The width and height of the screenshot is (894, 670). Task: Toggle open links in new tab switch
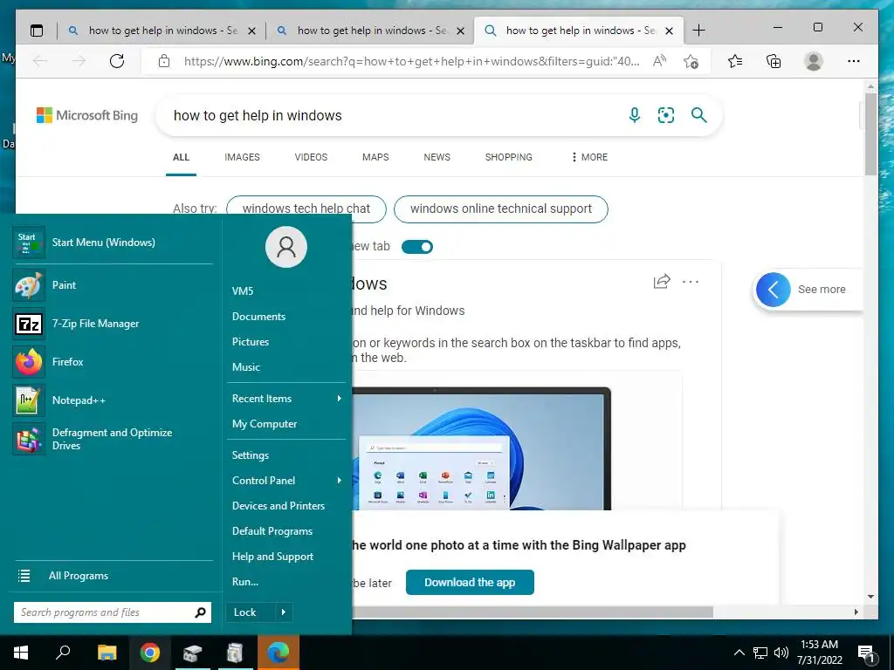coord(417,247)
